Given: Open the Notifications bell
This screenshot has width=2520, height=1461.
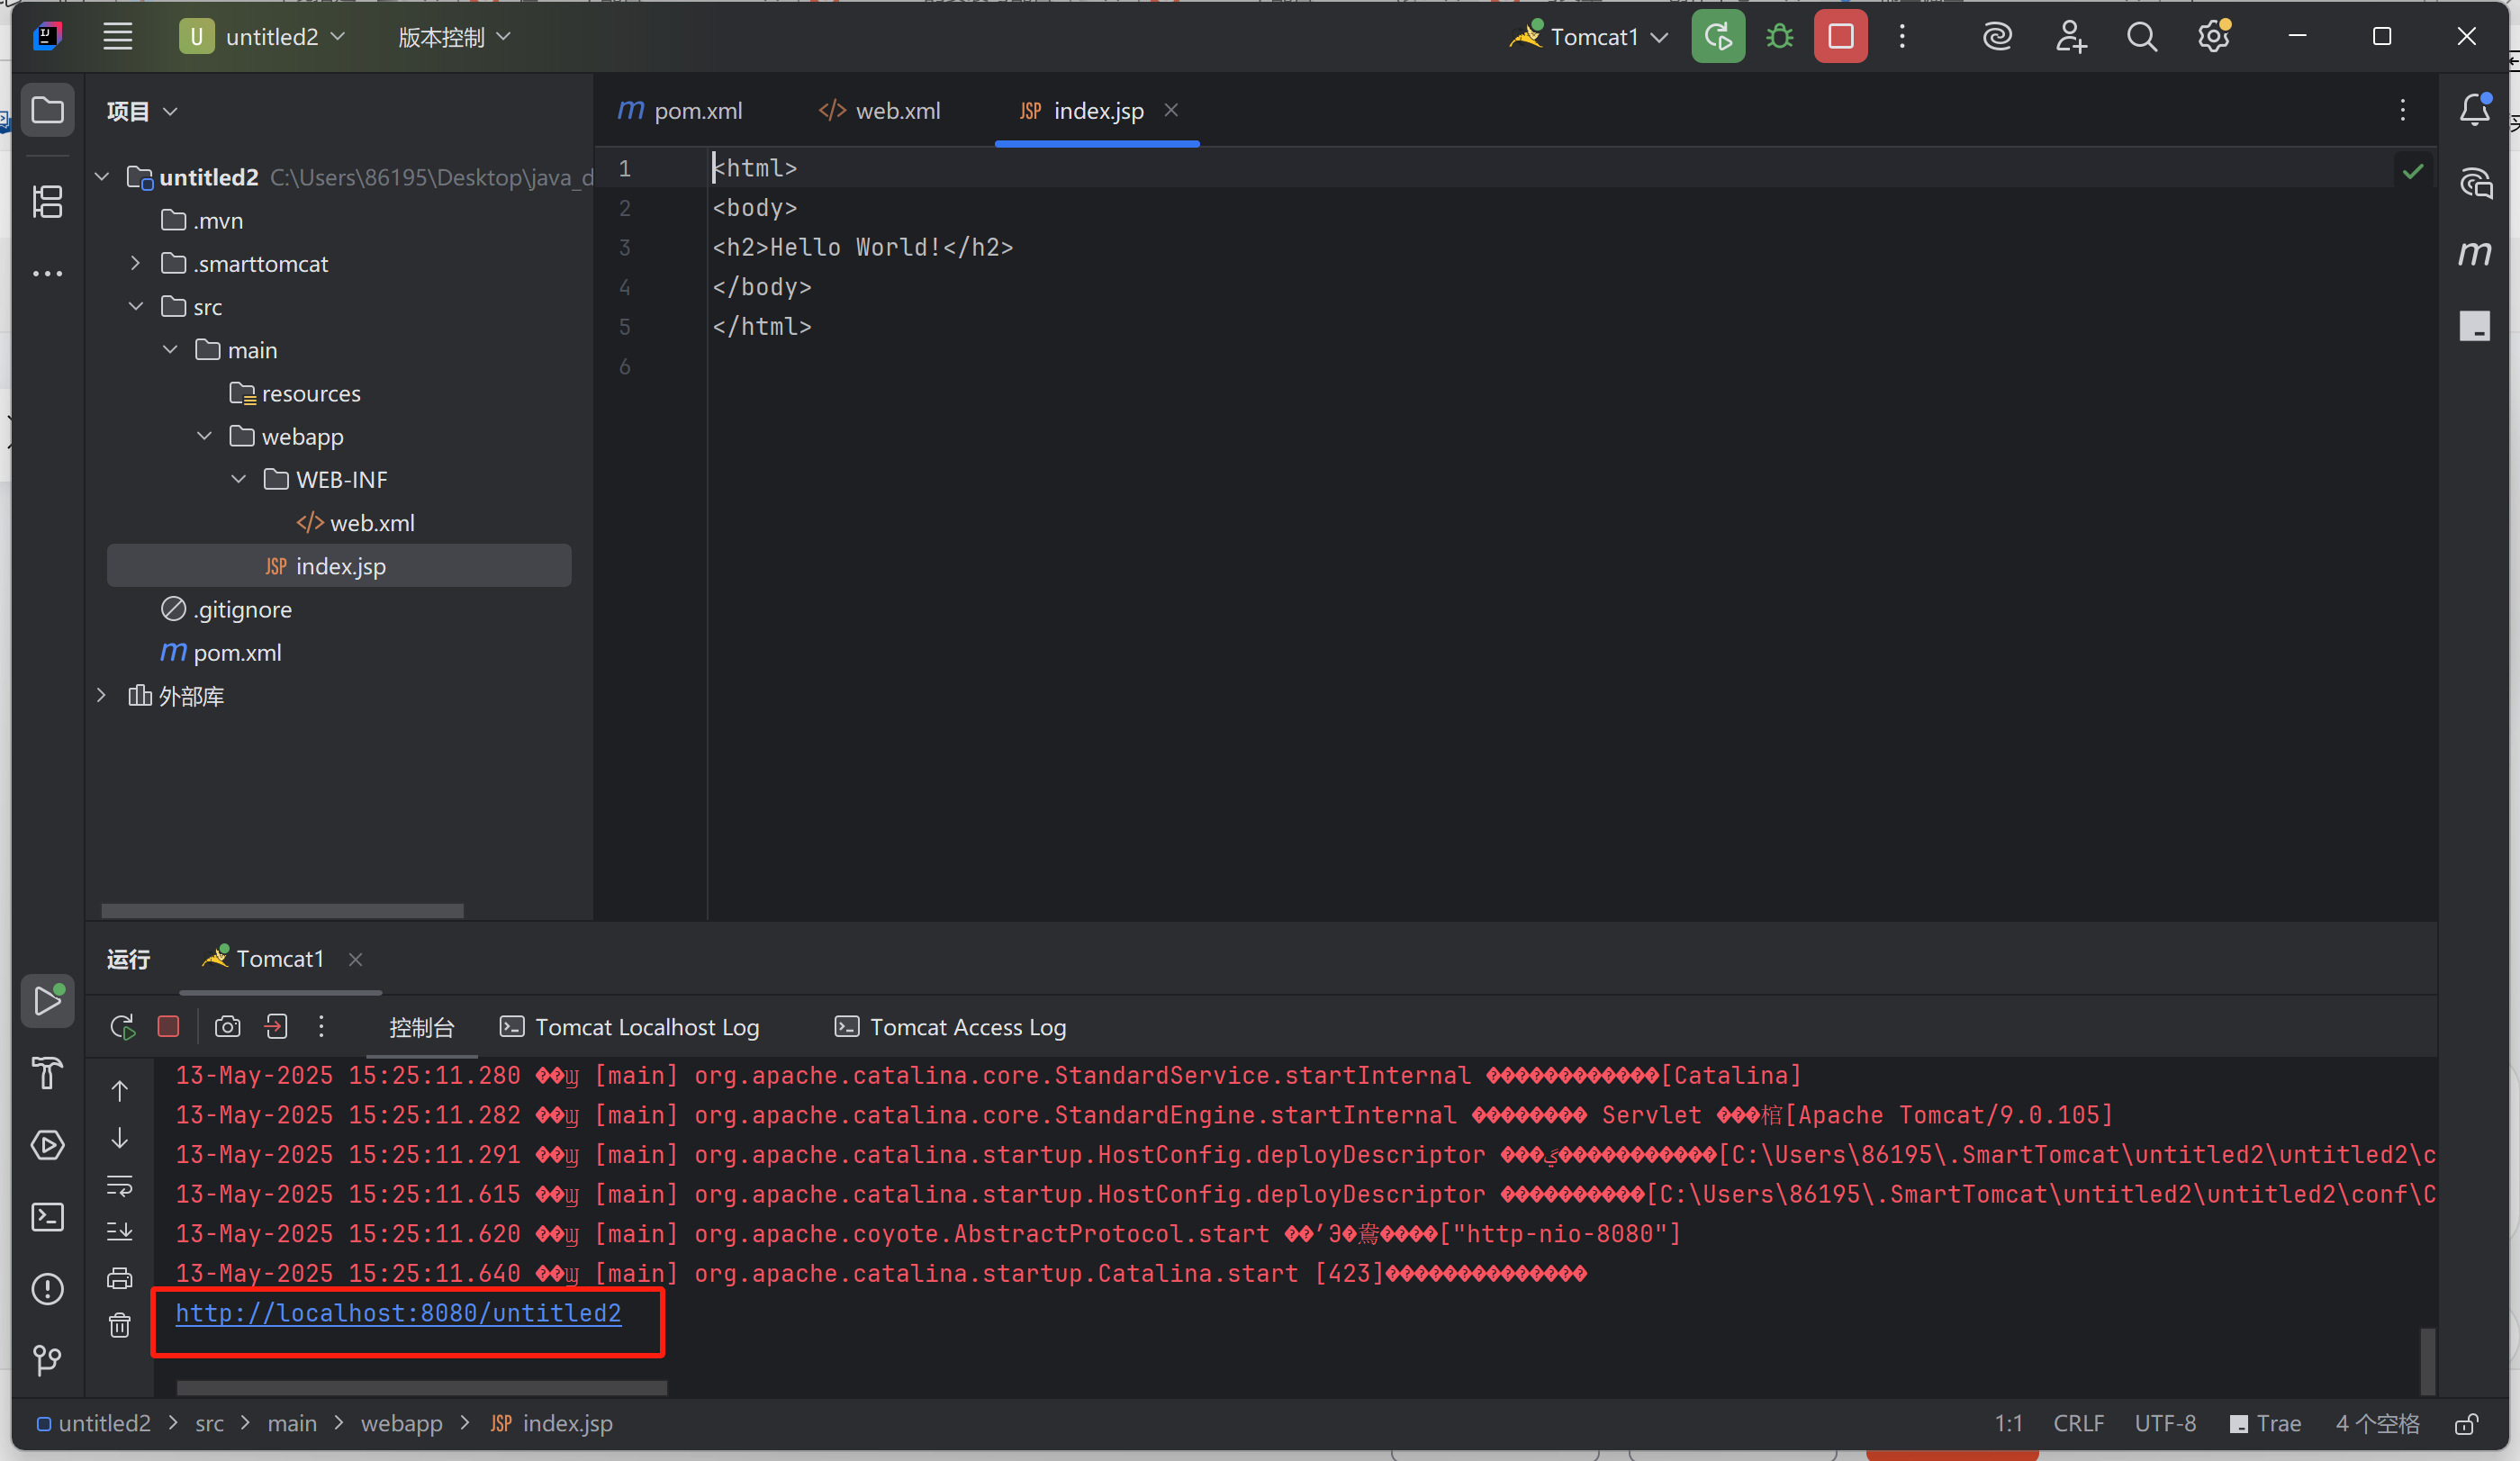Looking at the screenshot, I should 2476,110.
